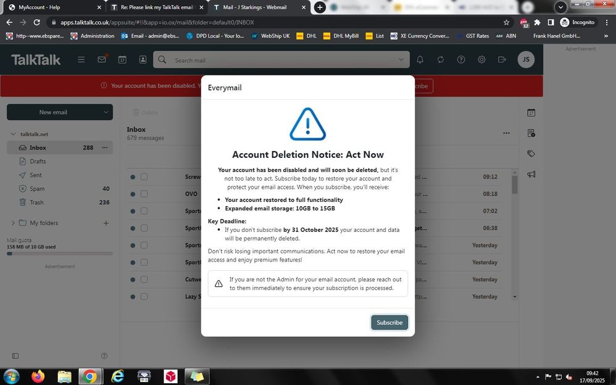Select the tags icon on the right sidebar
The height and width of the screenshot is (385, 616).
pos(531,154)
